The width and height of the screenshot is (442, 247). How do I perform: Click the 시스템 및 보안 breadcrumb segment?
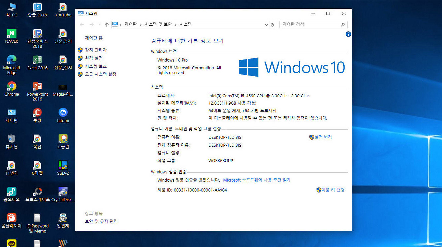click(x=158, y=24)
